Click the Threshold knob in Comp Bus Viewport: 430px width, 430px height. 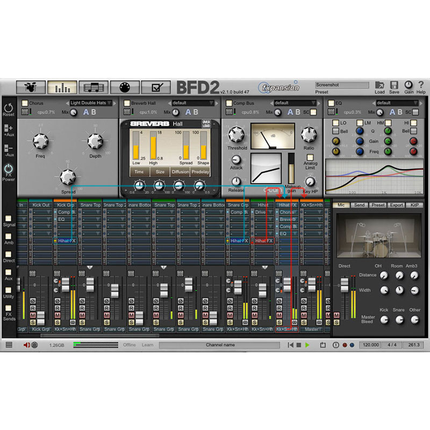pyautogui.click(x=236, y=135)
